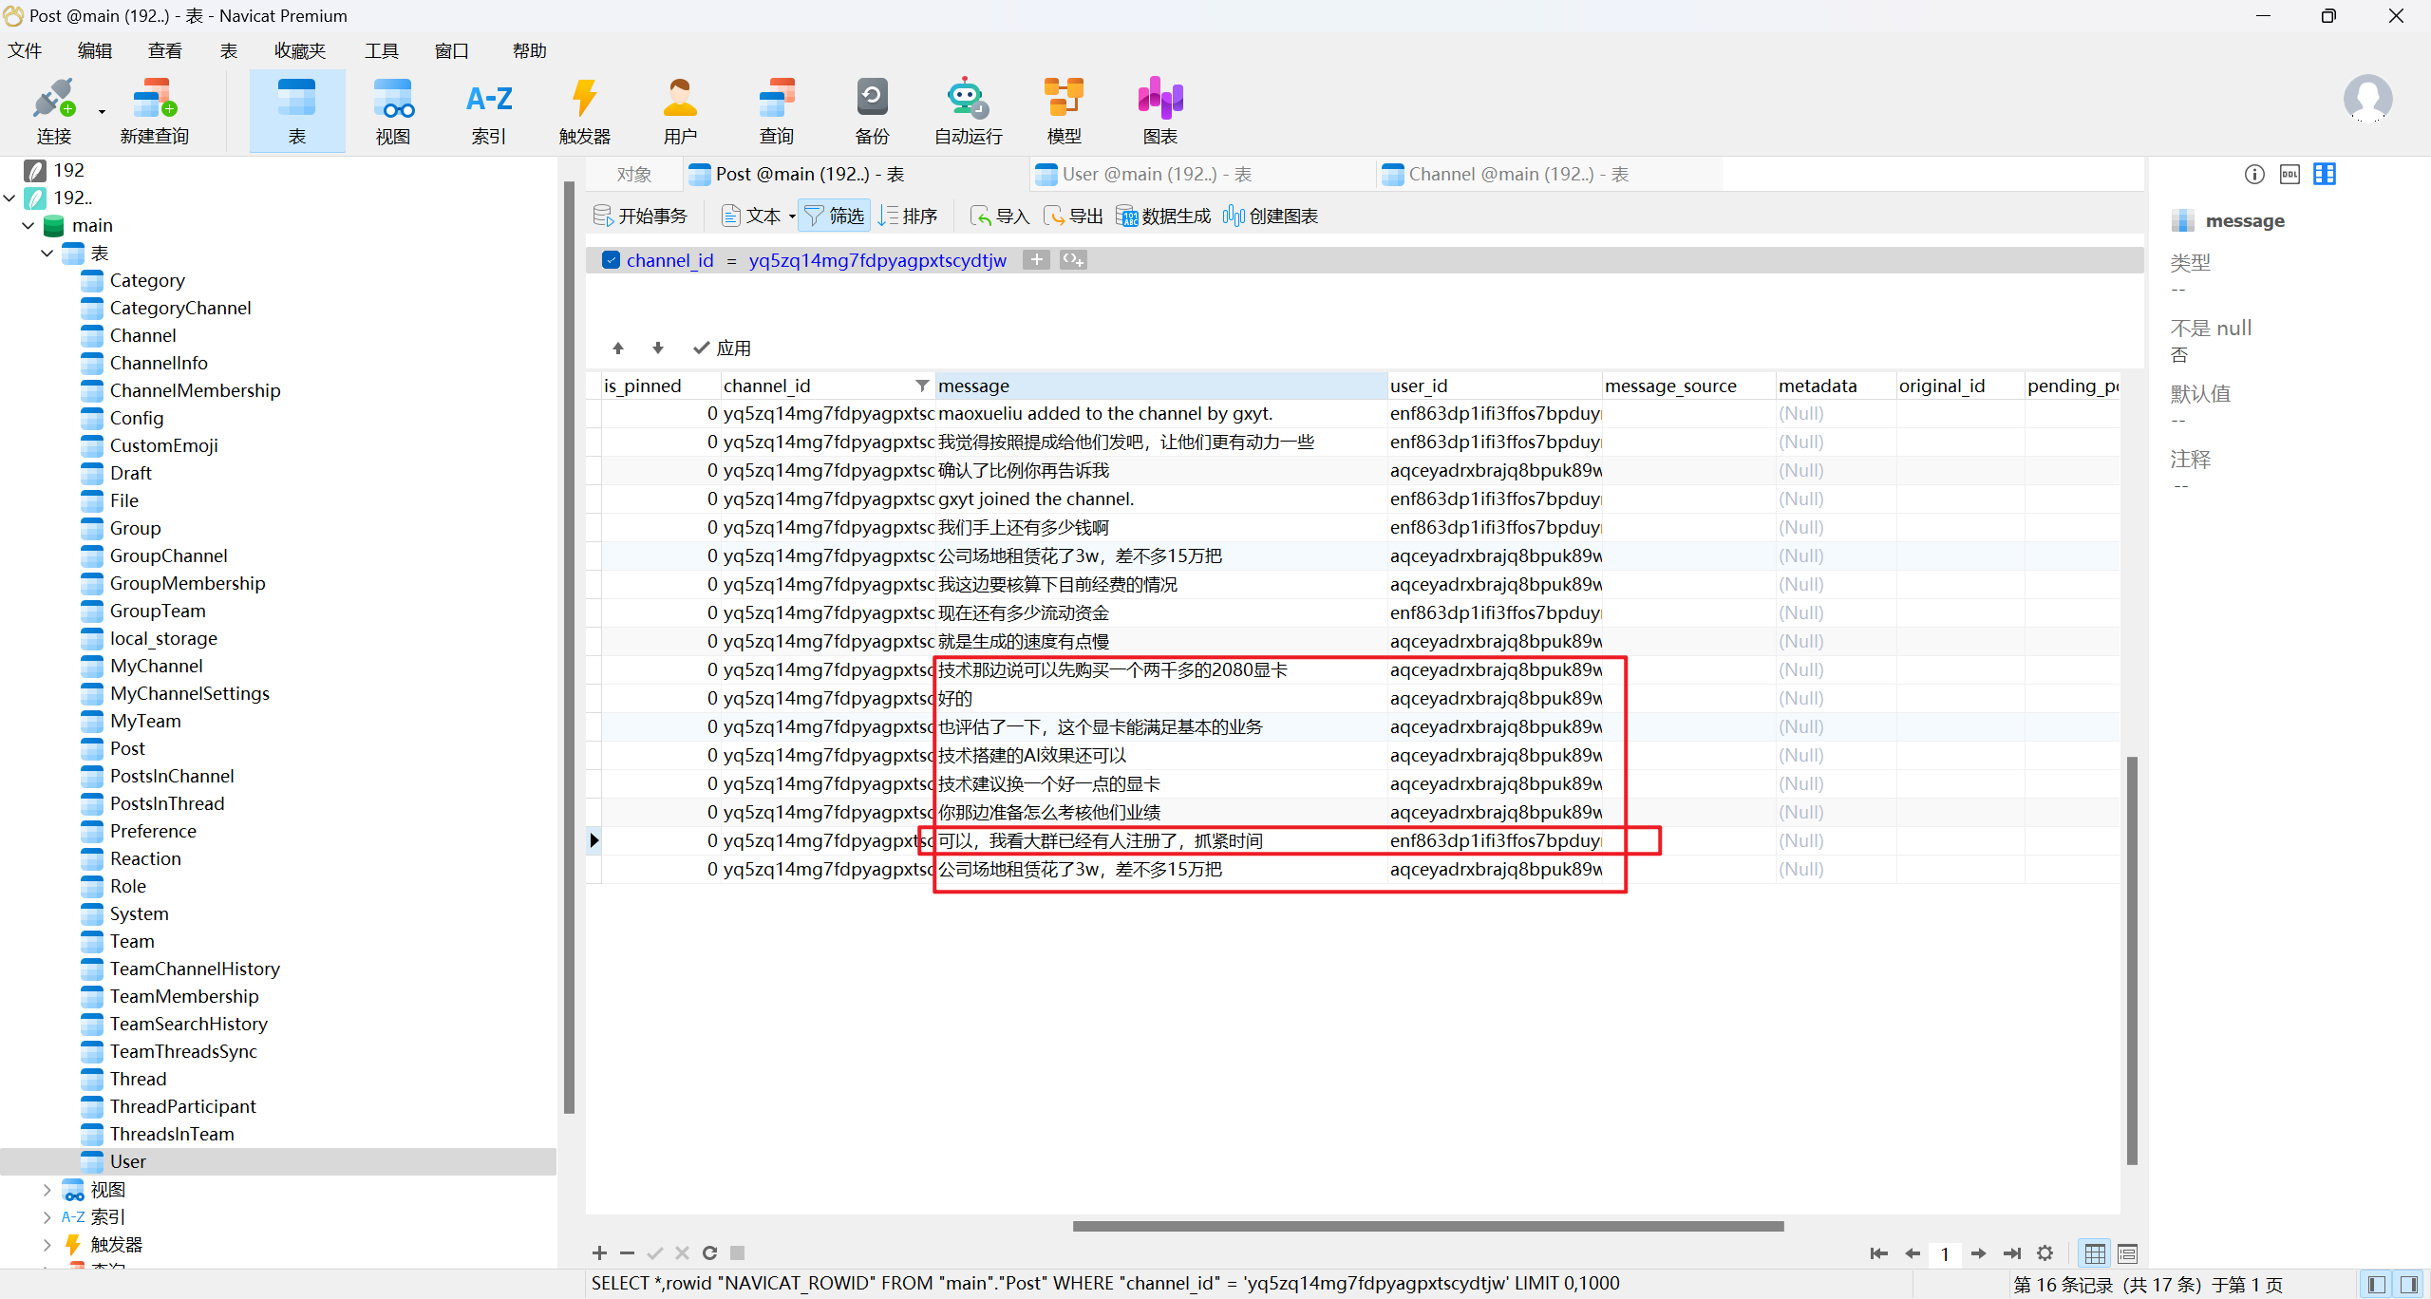Show DDL in the right info panel
This screenshot has height=1299, width=2431.
click(x=2290, y=174)
